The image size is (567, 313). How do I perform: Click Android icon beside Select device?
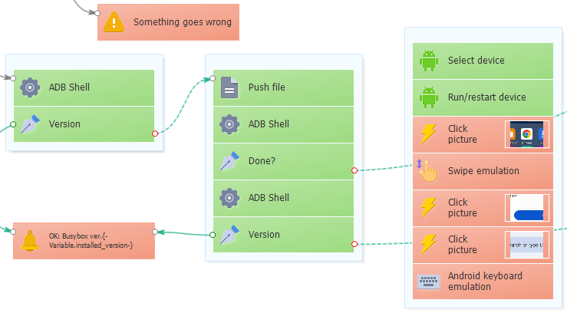(x=429, y=61)
